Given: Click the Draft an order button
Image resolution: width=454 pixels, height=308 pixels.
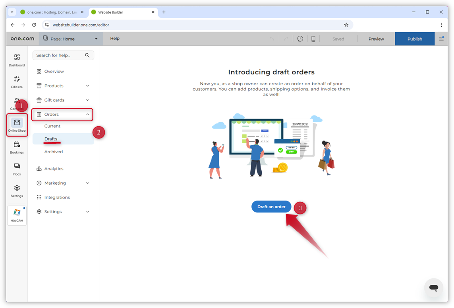Looking at the screenshot, I should tap(271, 207).
